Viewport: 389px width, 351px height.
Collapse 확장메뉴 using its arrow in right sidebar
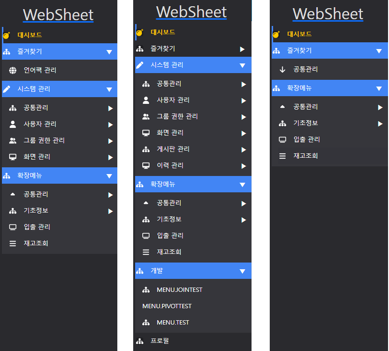(x=379, y=88)
